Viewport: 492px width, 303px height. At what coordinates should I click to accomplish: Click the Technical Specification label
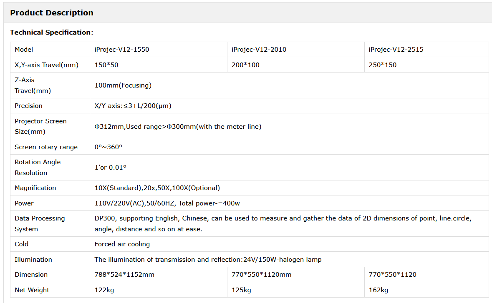click(51, 33)
